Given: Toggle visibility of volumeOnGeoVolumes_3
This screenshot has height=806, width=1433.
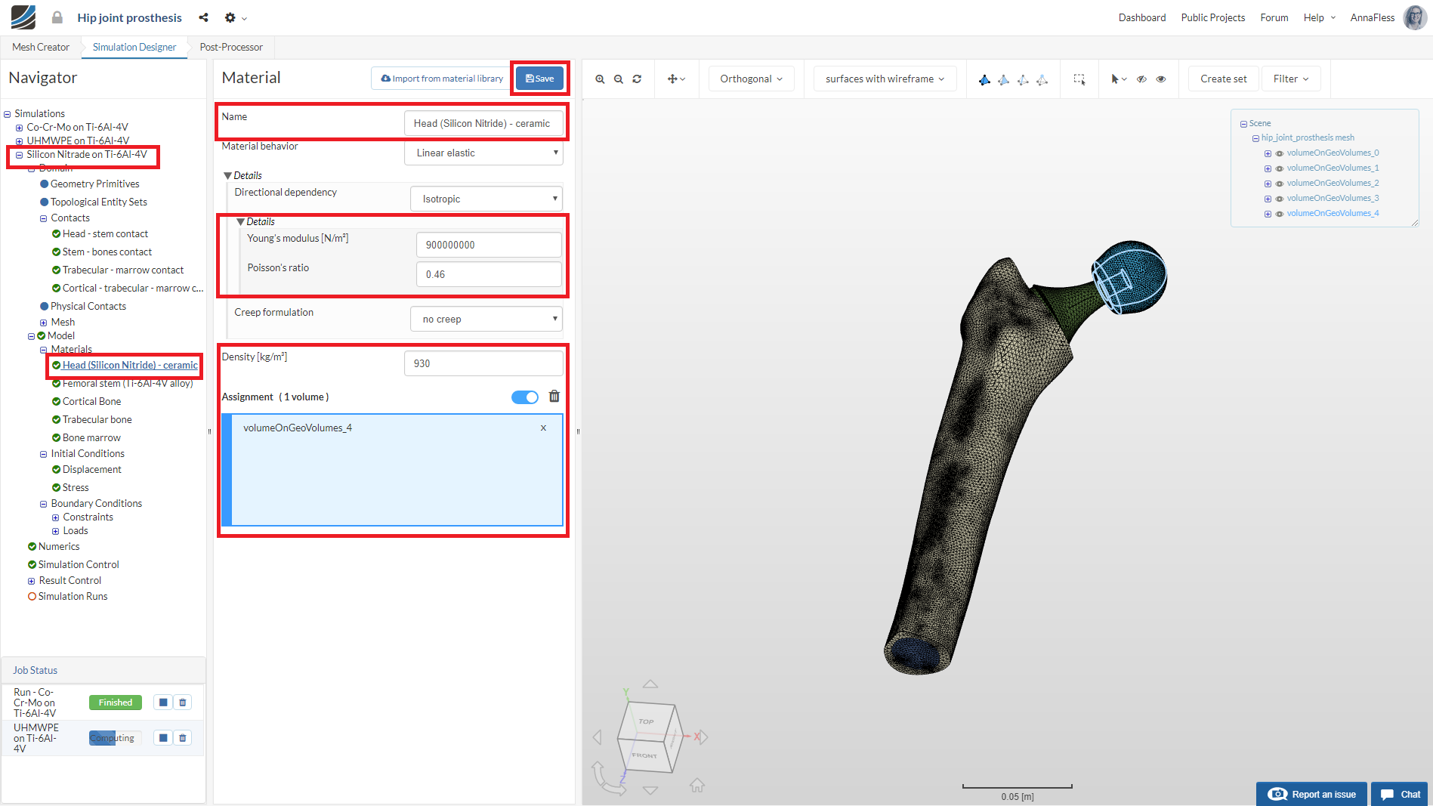Looking at the screenshot, I should tap(1280, 199).
